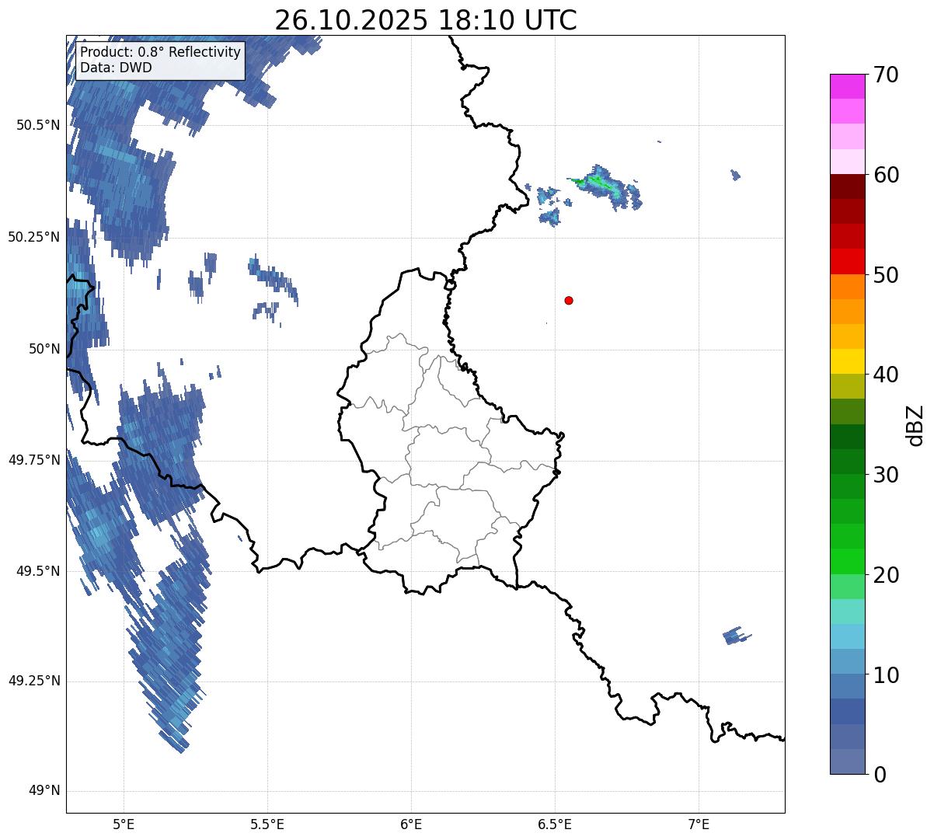
Task: Click the '49.75°N' latitude label
Action: pos(33,460)
